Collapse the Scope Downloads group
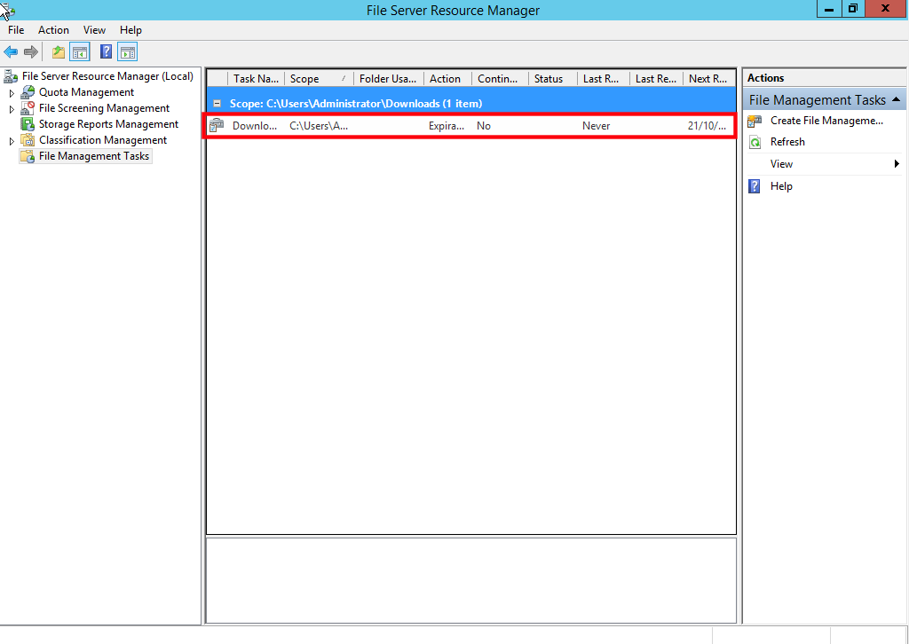The height and width of the screenshot is (644, 909). [217, 104]
